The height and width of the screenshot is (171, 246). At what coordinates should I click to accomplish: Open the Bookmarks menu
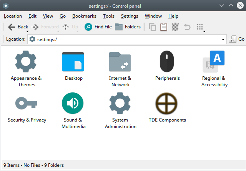click(84, 16)
